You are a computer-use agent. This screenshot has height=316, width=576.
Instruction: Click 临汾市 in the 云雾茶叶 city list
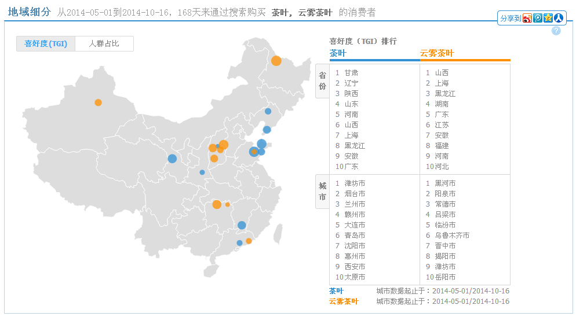pyautogui.click(x=445, y=225)
